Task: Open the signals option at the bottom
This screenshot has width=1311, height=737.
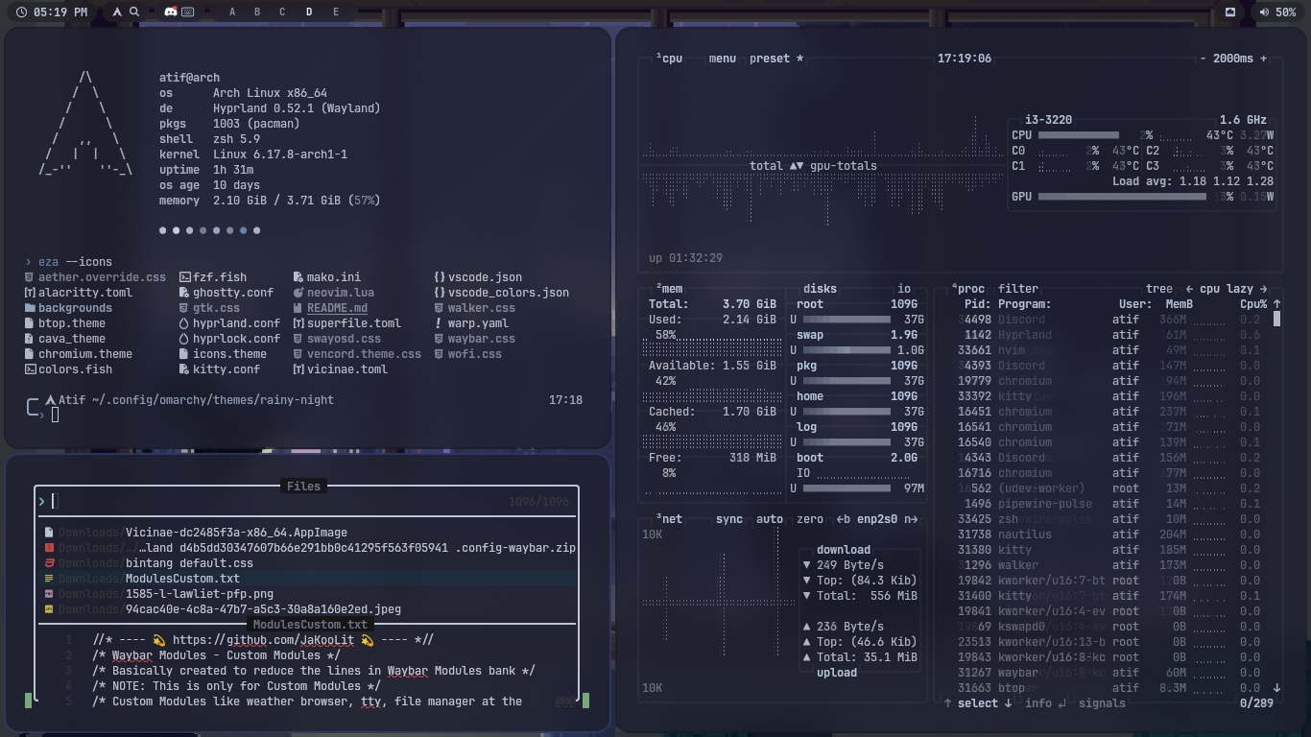Action: point(1102,703)
